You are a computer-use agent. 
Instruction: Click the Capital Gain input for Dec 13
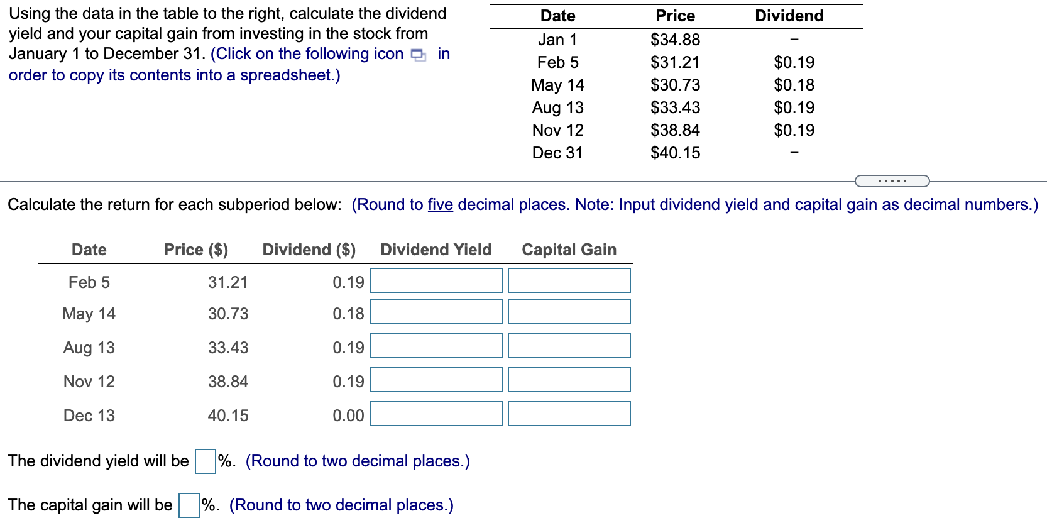pos(569,415)
